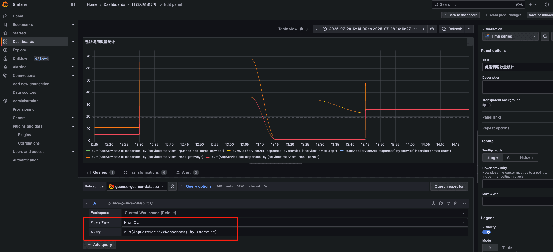Open the panel menu three-dots icon

point(470,42)
